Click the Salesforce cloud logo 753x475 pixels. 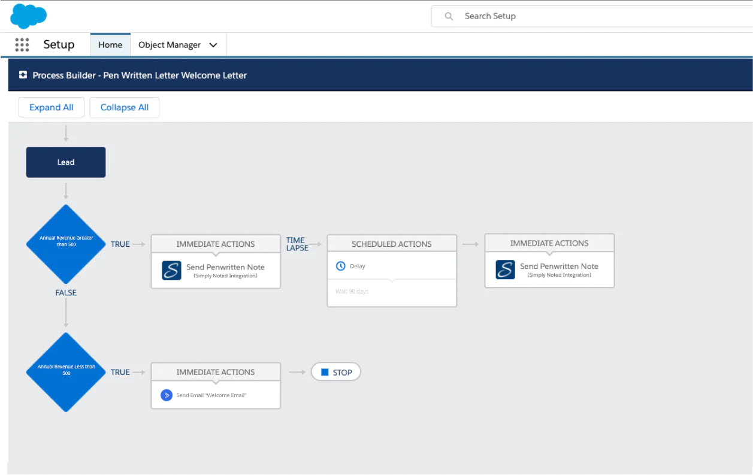click(x=28, y=16)
